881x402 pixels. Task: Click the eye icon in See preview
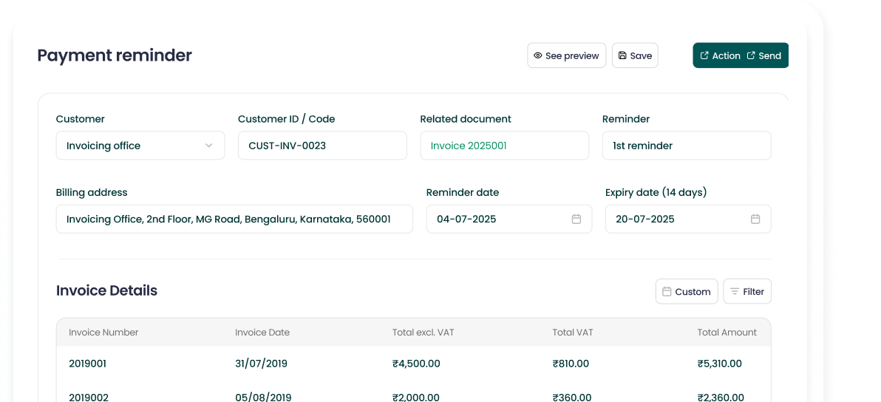pos(538,56)
